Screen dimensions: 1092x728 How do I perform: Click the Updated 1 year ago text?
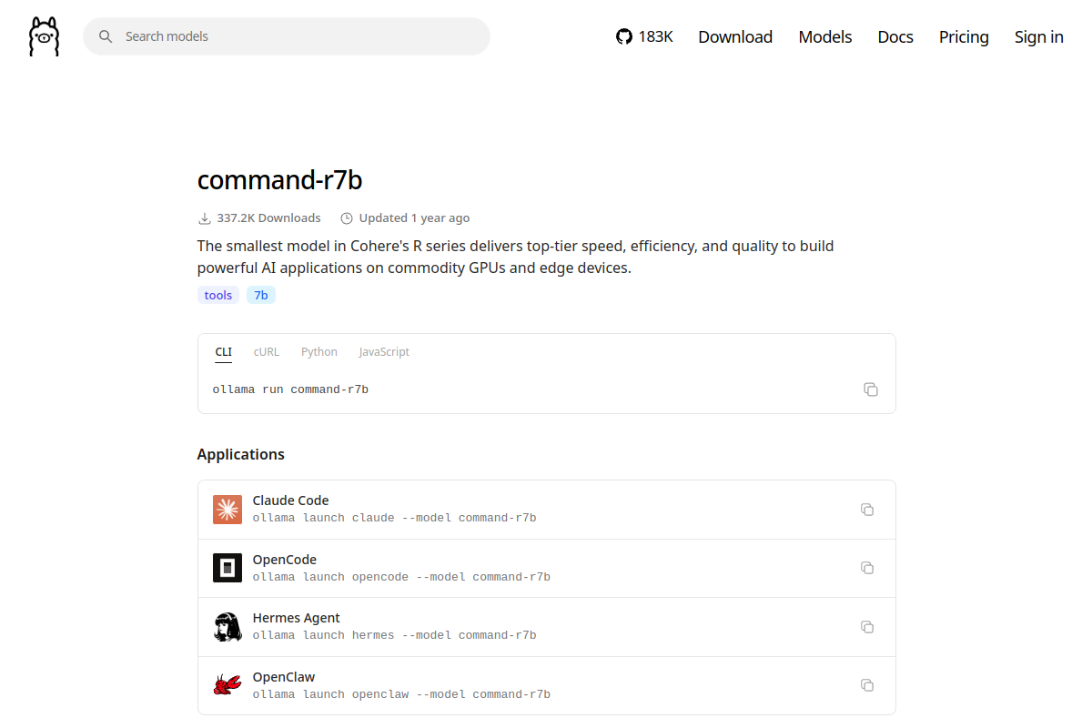414,218
